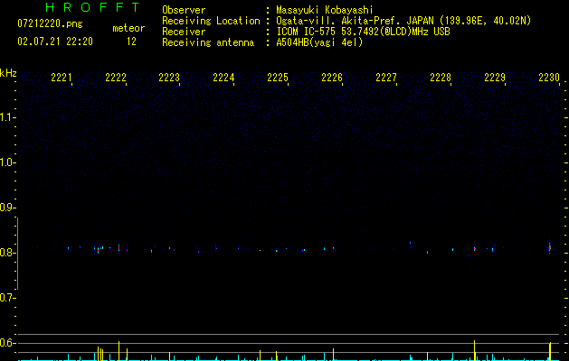The width and height of the screenshot is (569, 361).
Task: Click the 2222 time marker
Action: (116, 78)
